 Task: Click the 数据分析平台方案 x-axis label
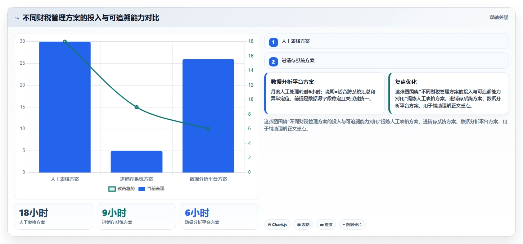[208, 179]
